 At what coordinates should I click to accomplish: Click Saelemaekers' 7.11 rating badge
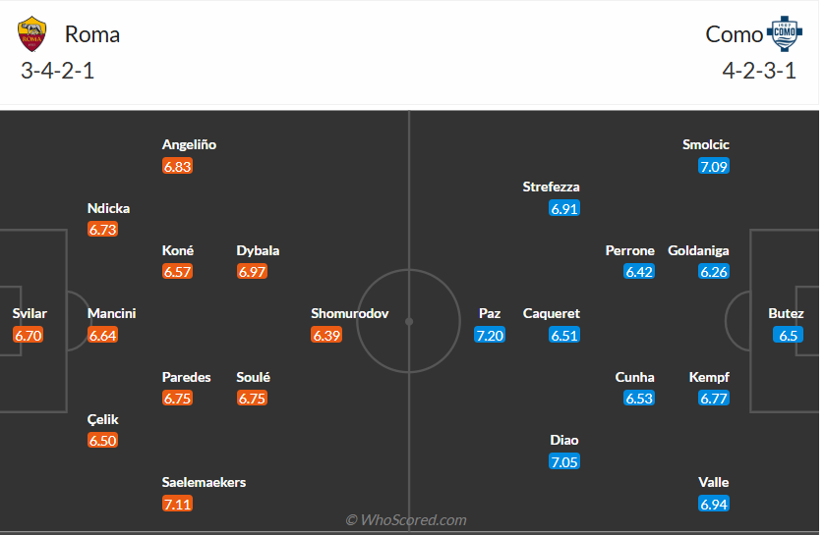click(178, 504)
